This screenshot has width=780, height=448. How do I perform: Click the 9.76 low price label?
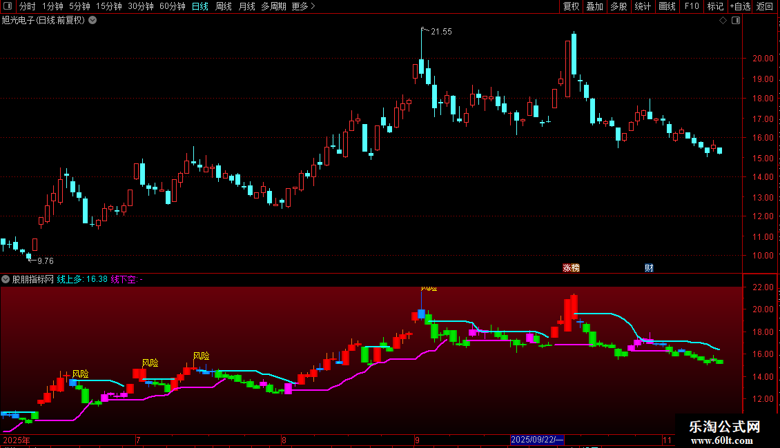pyautogui.click(x=46, y=261)
